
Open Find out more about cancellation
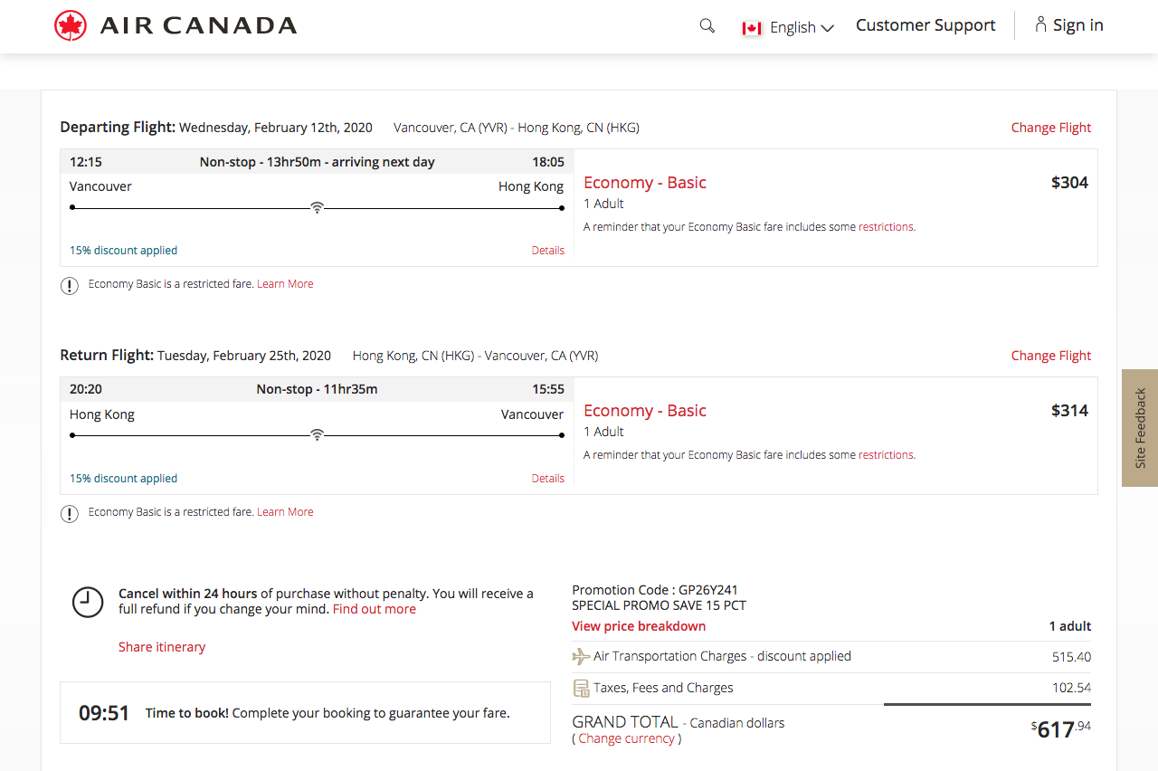tap(375, 609)
